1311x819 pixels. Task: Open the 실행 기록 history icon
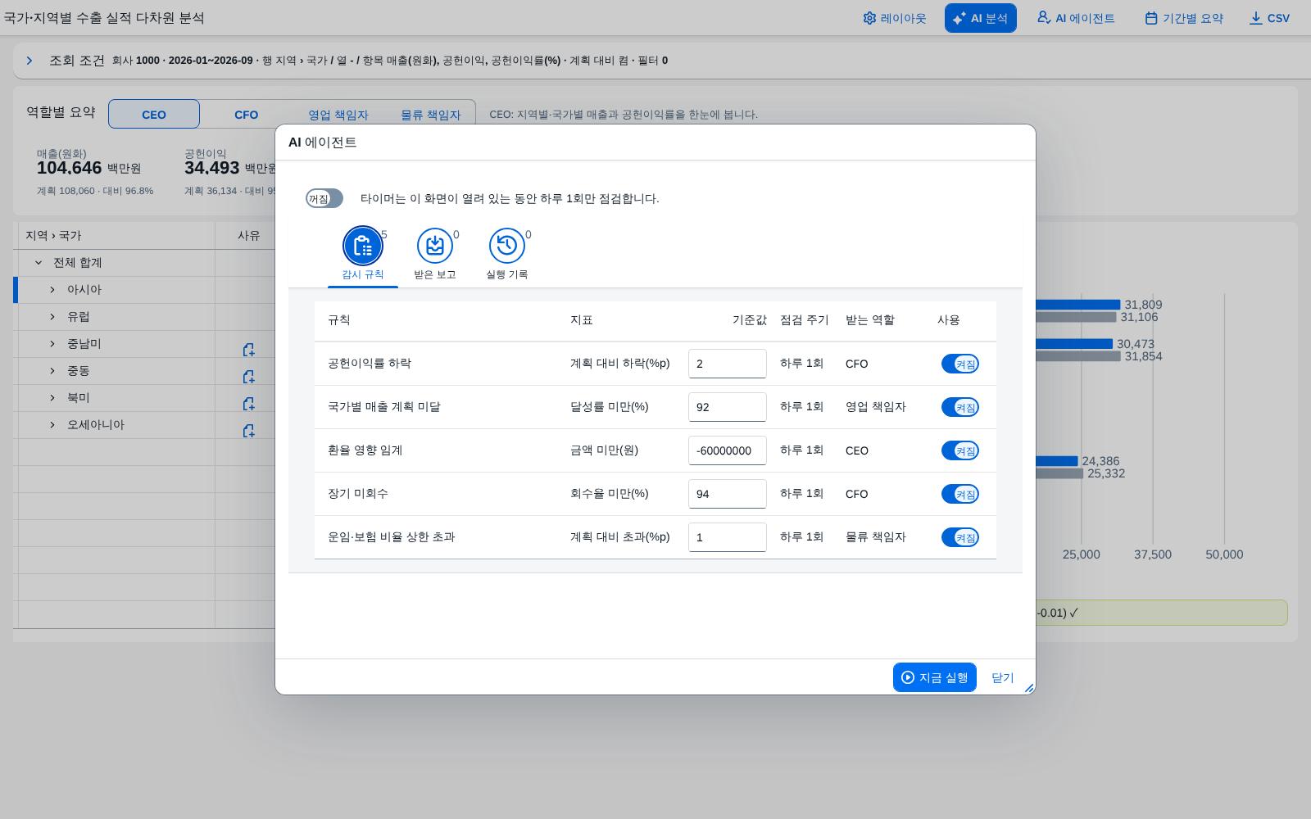click(507, 246)
